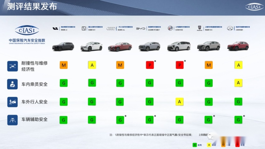Click the footnote beginning with 注:
Image resolution: width=265 pixels, height=149 pixels.
pyautogui.click(x=160, y=135)
